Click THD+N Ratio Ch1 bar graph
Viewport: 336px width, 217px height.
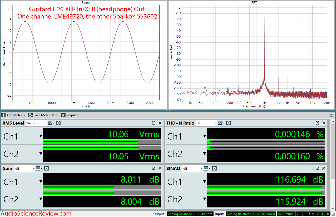266,142
